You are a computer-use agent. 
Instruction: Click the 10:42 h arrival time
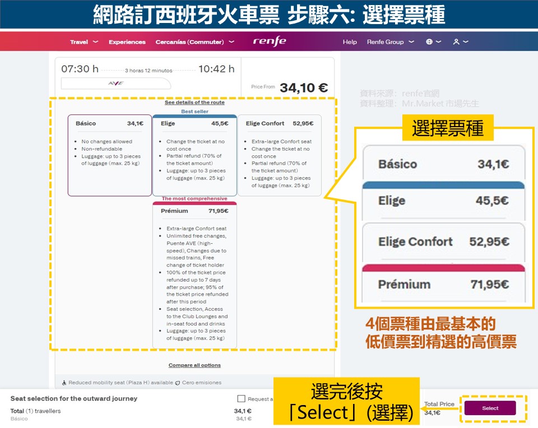(216, 69)
